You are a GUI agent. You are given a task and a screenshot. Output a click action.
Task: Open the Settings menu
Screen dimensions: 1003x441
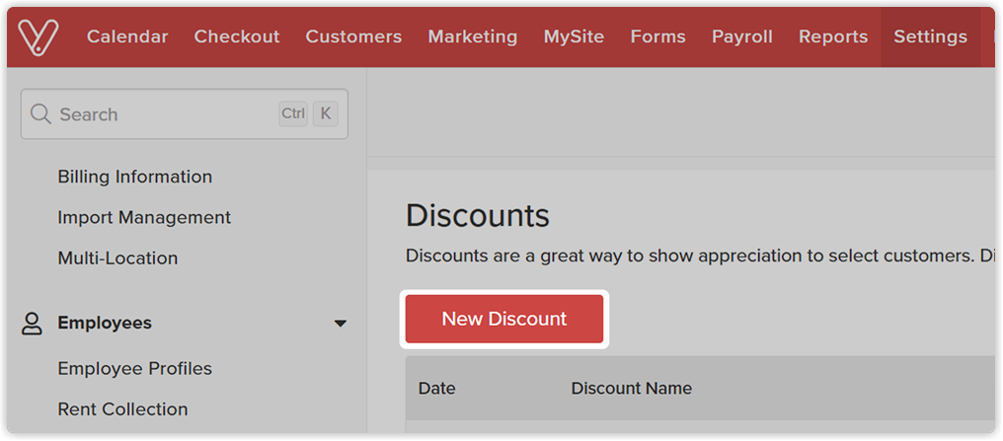(x=930, y=37)
